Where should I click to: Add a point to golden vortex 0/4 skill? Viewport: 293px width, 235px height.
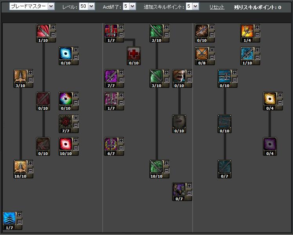pos(280,95)
